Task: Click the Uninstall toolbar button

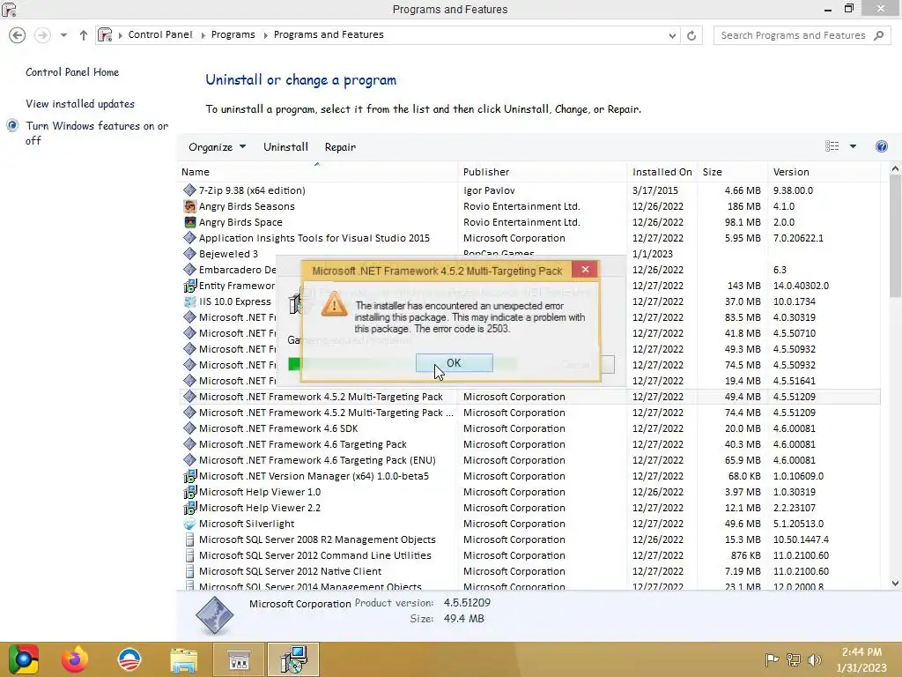Action: pyautogui.click(x=286, y=147)
